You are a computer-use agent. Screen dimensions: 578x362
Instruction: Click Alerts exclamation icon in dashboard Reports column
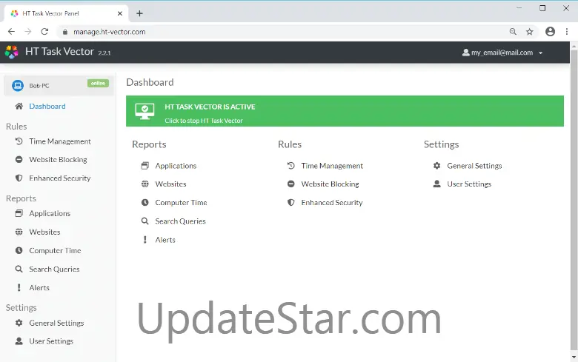[144, 240]
